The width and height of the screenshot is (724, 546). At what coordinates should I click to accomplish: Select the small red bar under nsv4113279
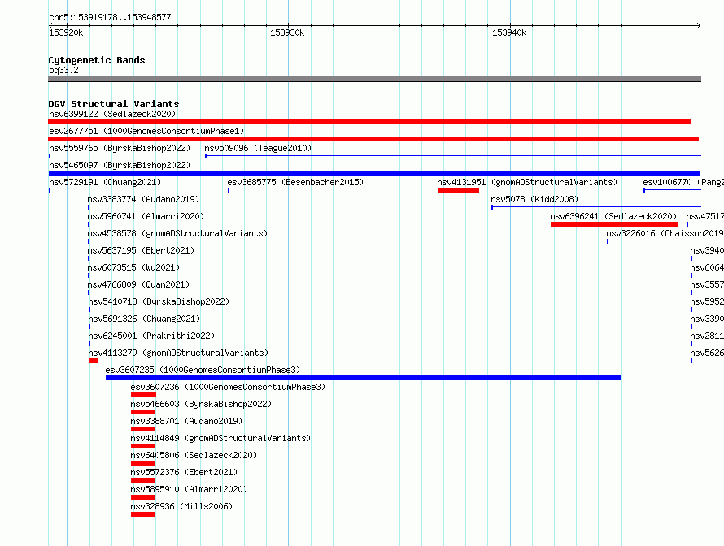click(94, 361)
